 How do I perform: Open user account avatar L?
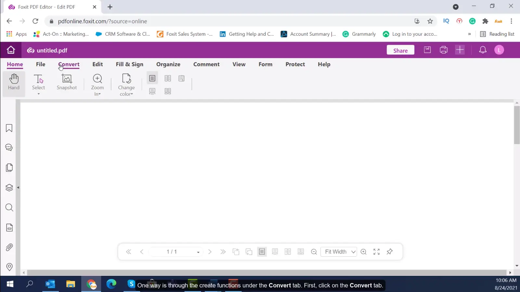[499, 50]
